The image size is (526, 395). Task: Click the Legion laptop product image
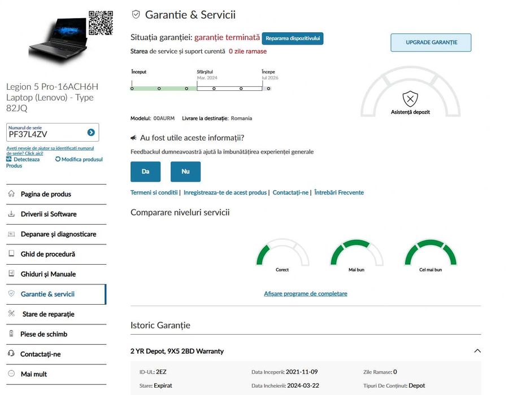click(59, 40)
